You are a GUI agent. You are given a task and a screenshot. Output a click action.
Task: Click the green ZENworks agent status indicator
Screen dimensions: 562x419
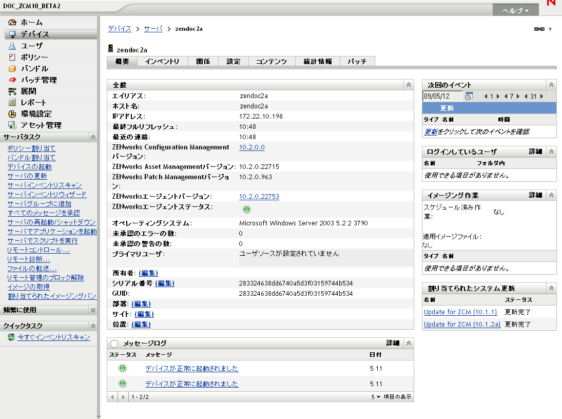tap(246, 209)
